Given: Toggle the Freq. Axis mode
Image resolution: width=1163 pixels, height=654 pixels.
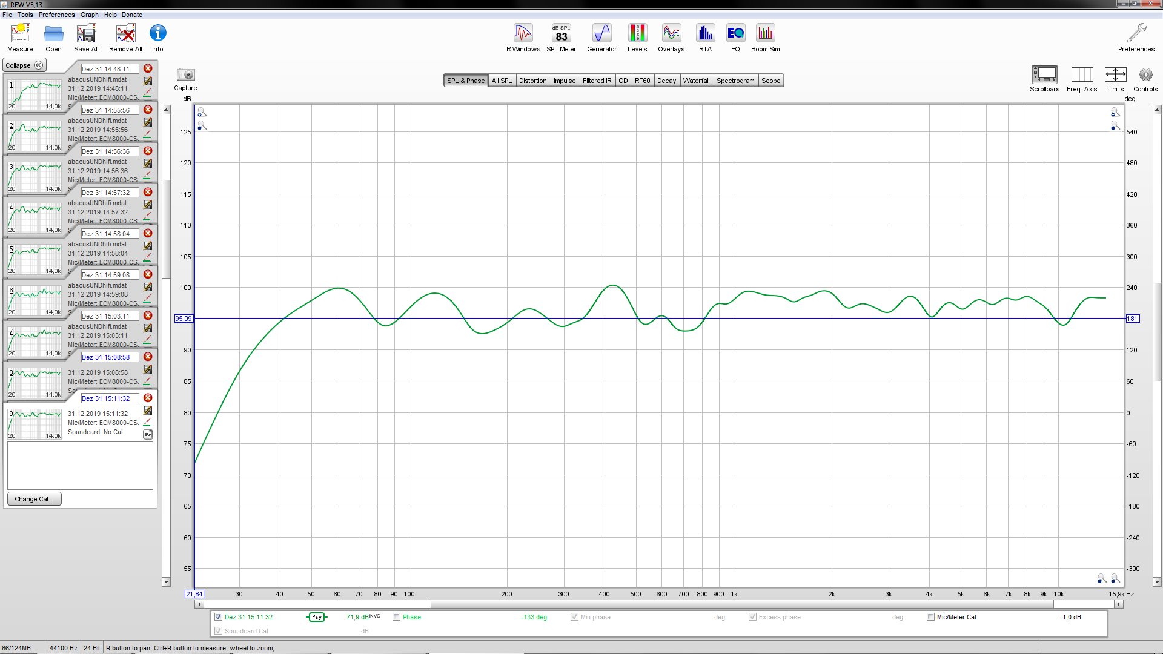Looking at the screenshot, I should tap(1082, 75).
